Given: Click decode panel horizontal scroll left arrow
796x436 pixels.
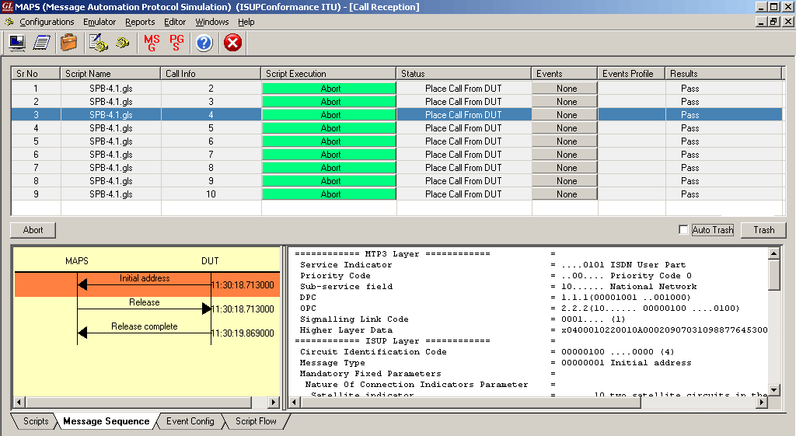Looking at the screenshot, I should 295,403.
